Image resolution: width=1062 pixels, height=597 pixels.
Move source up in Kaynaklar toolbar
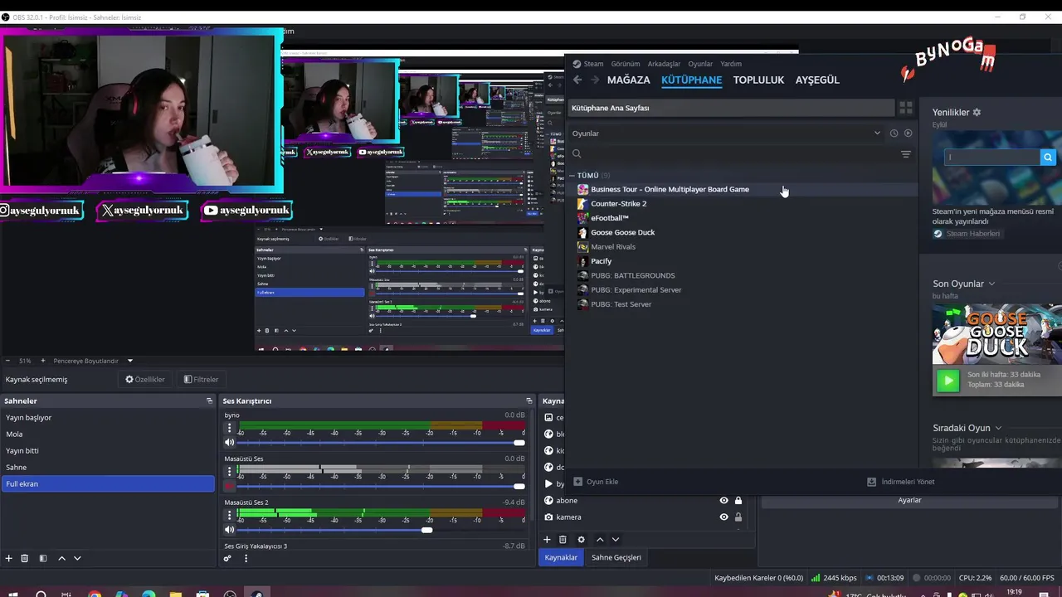(600, 540)
